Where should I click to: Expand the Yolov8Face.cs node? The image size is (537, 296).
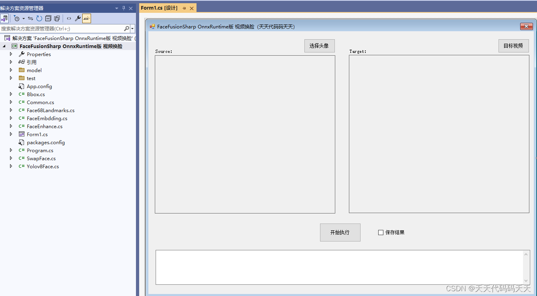coord(11,166)
